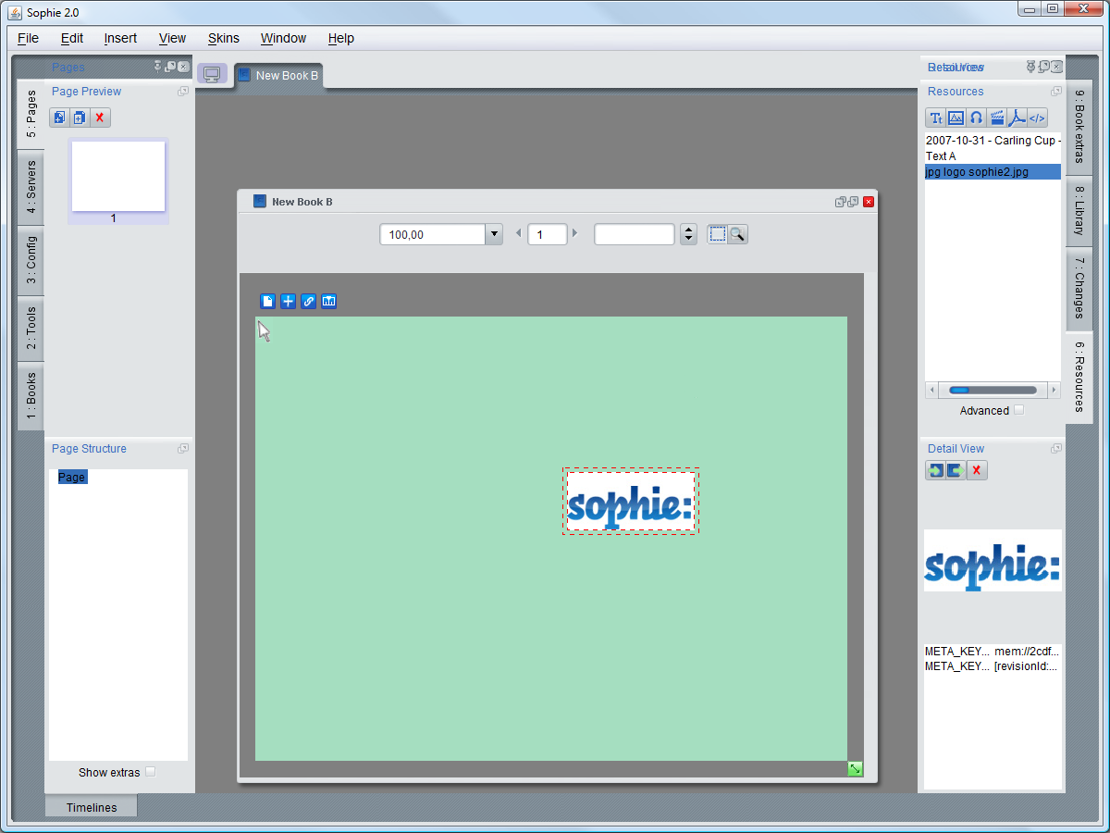Open the Timelines button at the bottom
The height and width of the screenshot is (833, 1110).
pos(91,807)
